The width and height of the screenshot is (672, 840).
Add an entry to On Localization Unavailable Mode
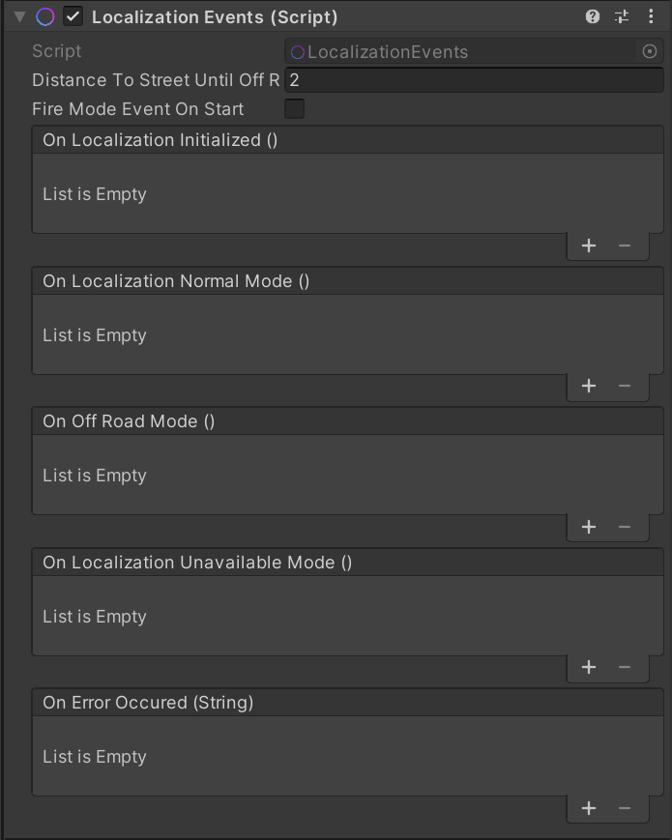point(588,667)
